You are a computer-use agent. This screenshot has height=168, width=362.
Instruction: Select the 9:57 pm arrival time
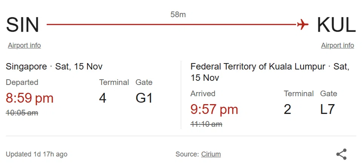tap(214, 110)
